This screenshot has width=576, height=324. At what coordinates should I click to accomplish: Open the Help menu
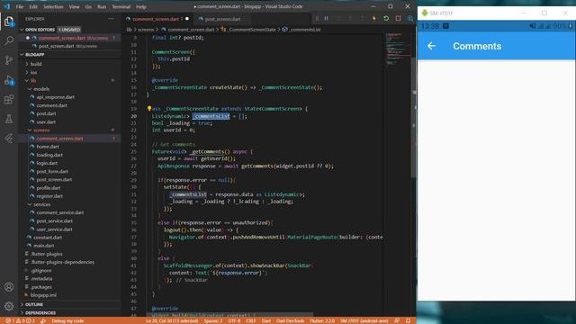coord(141,6)
